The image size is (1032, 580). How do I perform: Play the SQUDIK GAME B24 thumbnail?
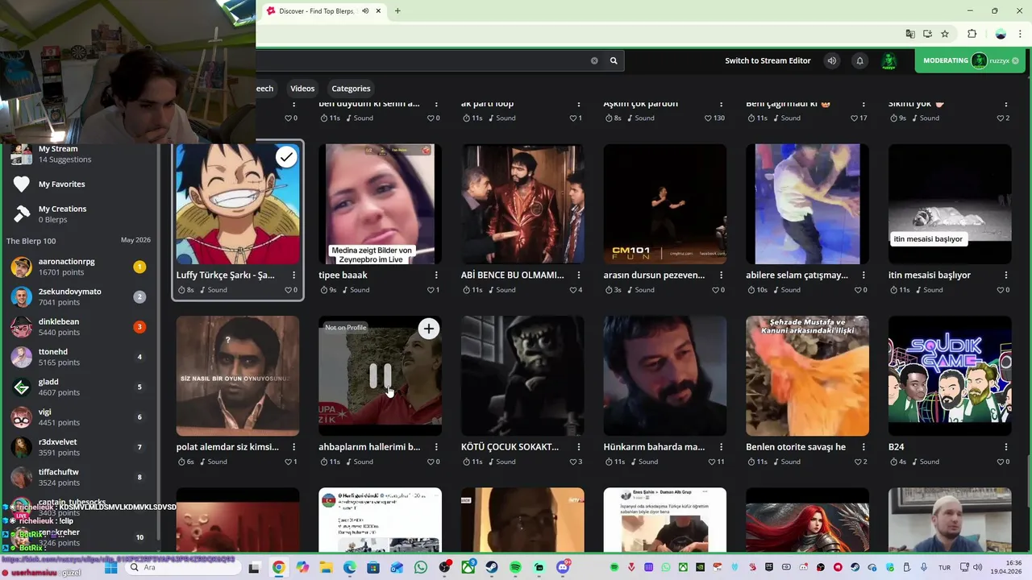[950, 375]
